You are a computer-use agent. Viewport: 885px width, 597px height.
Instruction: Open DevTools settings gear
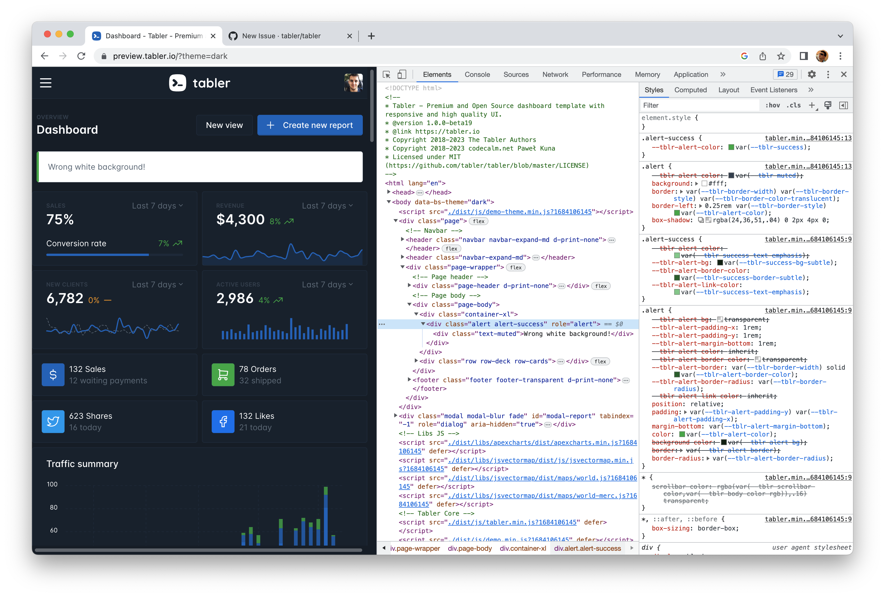coord(812,75)
